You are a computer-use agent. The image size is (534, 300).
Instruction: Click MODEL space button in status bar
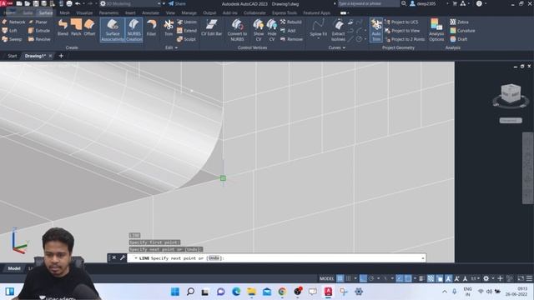pyautogui.click(x=326, y=278)
